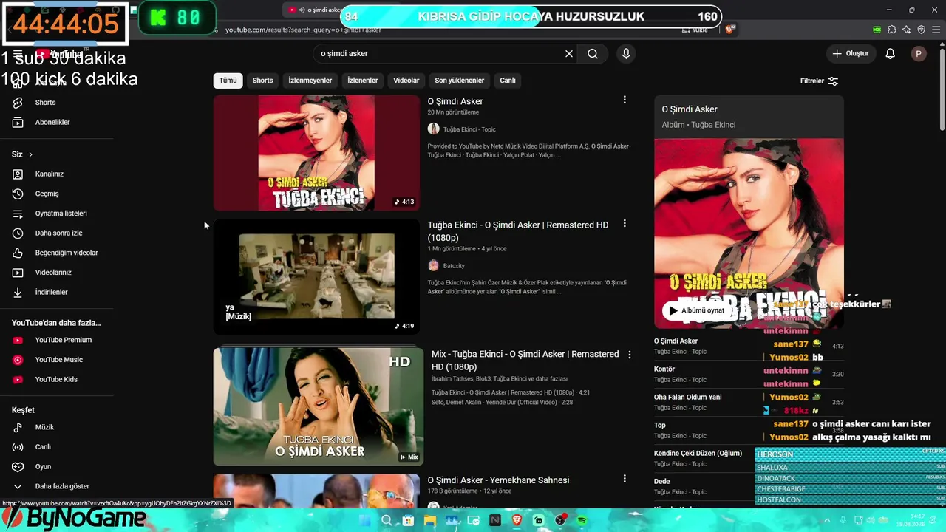Click the search magnifier button
The image size is (946, 532).
click(x=593, y=53)
